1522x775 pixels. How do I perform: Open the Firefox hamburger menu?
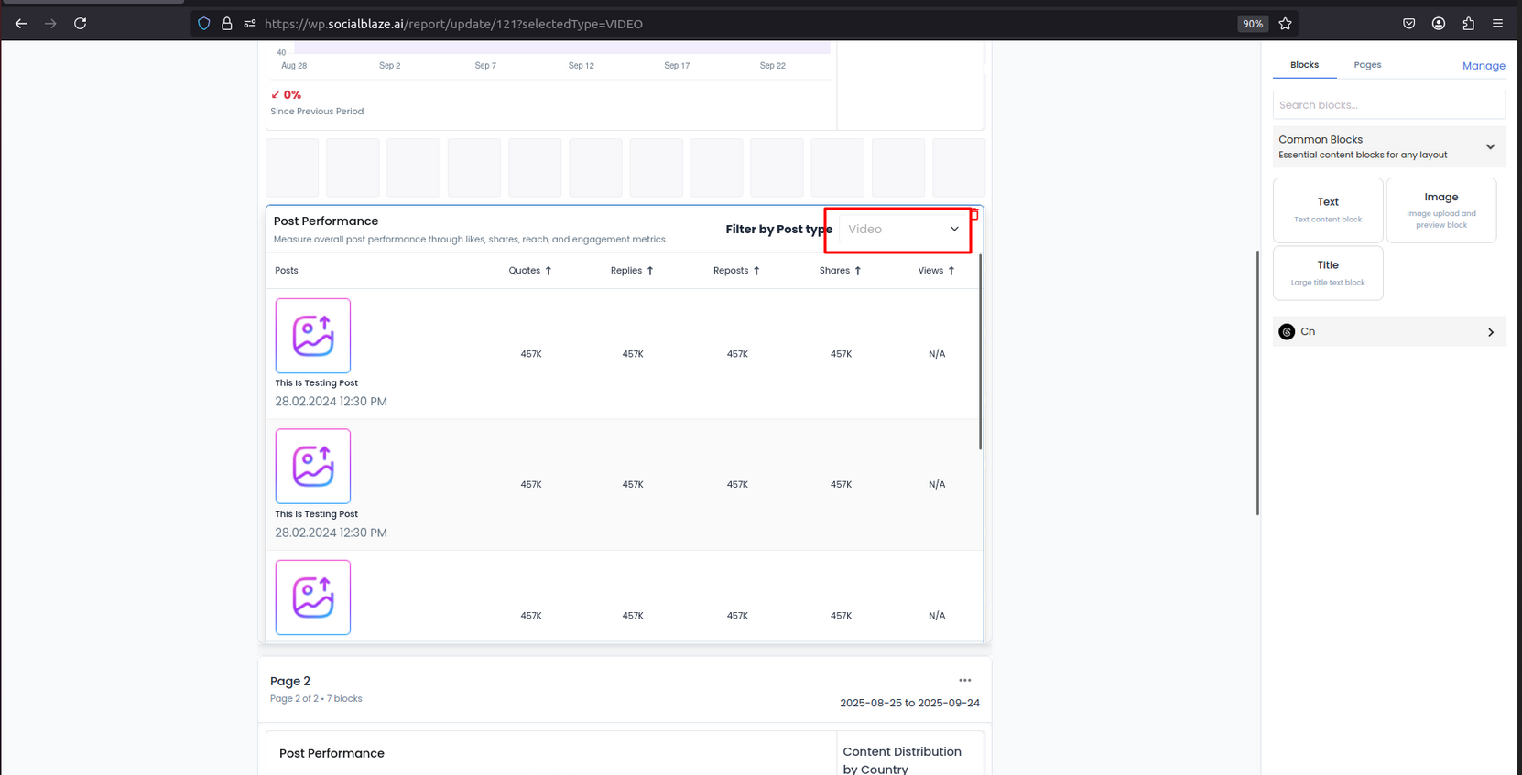(x=1497, y=24)
